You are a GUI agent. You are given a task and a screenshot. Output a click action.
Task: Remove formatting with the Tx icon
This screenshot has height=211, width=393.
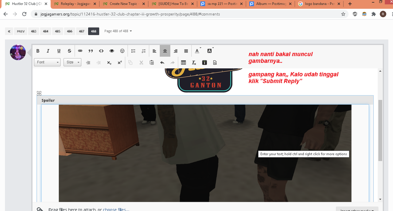[x=194, y=63]
